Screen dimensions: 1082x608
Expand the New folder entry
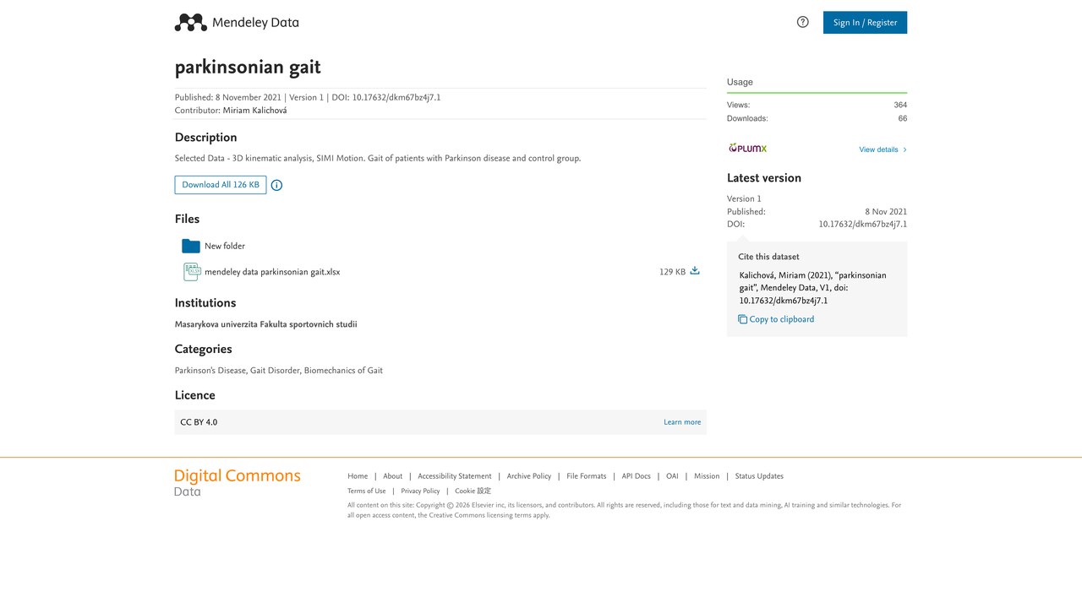[x=225, y=246]
